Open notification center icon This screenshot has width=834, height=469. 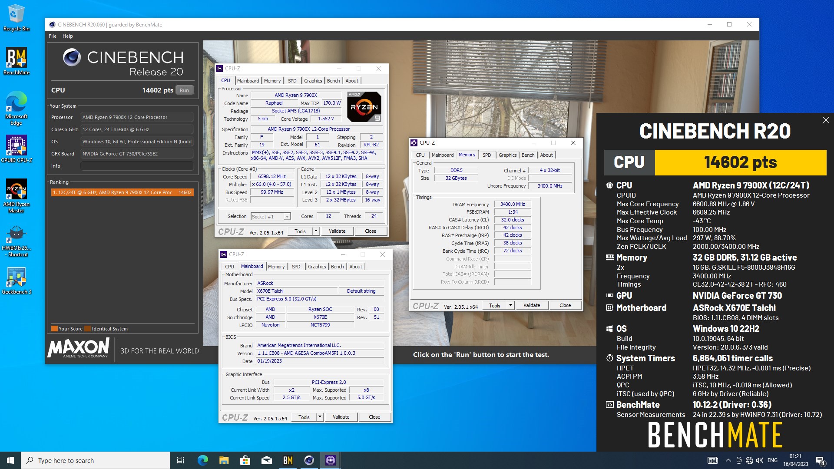[x=821, y=460]
